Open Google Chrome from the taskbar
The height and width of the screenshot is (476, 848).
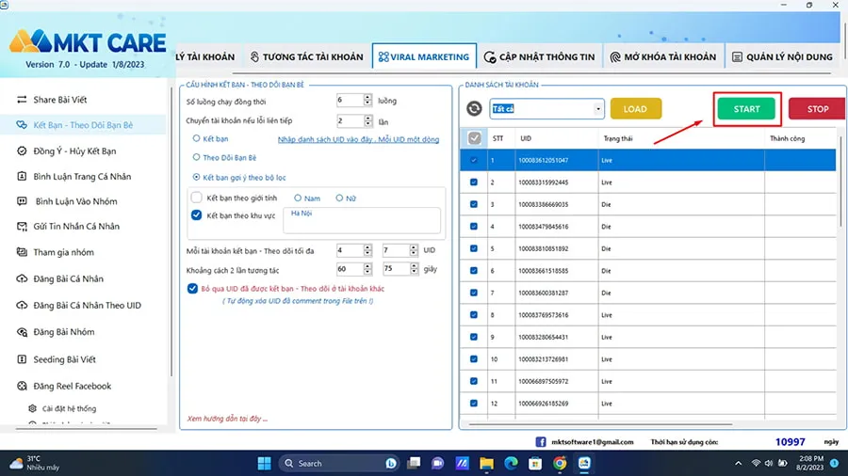tap(560, 464)
